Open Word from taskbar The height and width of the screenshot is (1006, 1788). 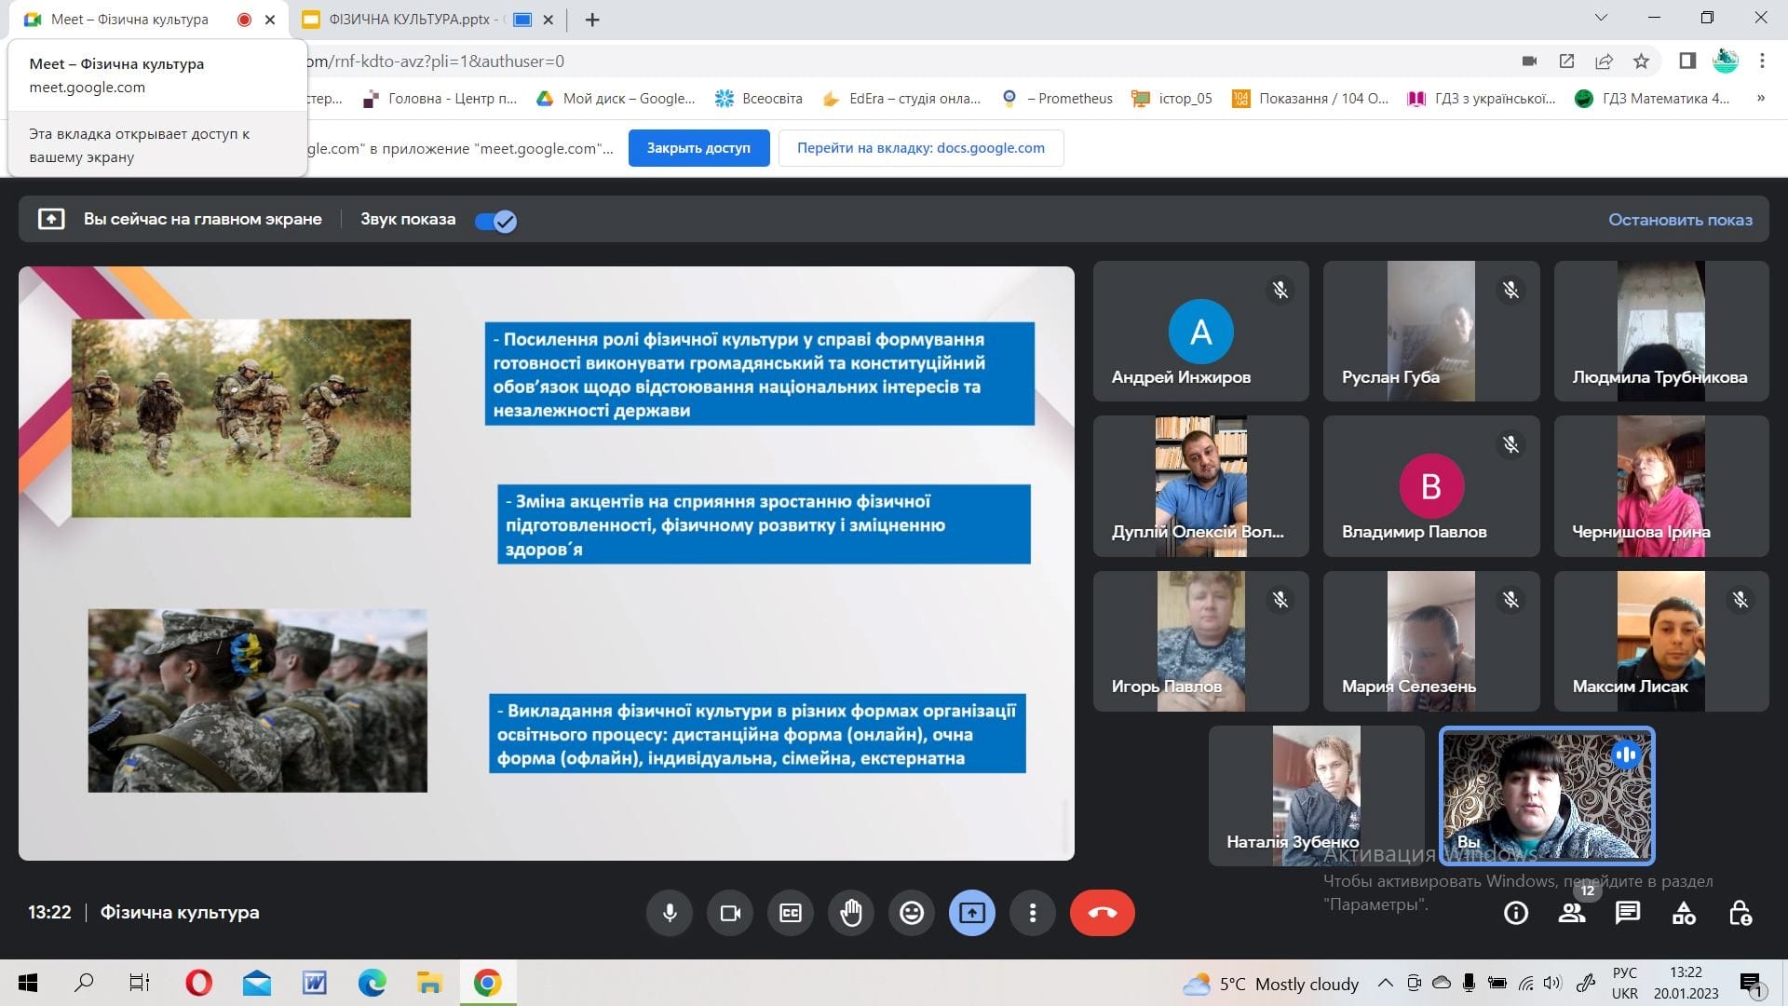click(x=314, y=983)
